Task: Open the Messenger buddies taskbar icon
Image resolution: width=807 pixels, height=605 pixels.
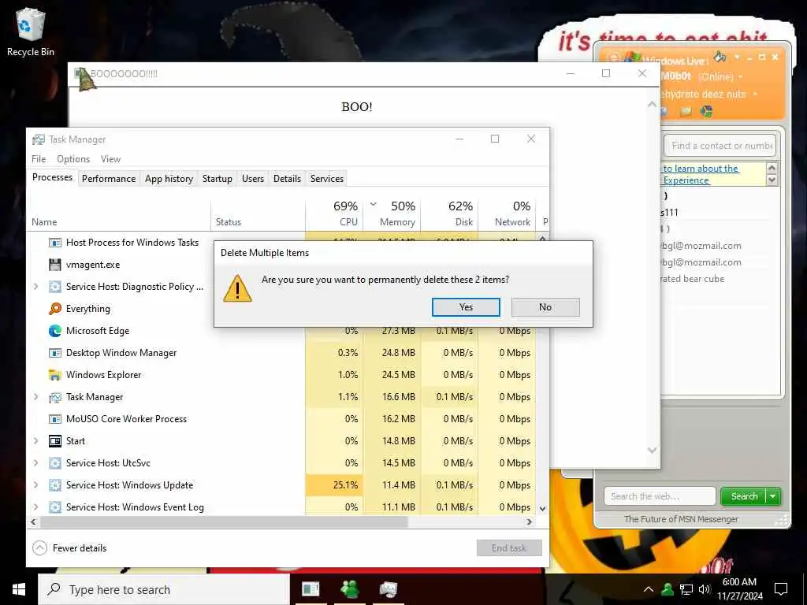Action: 350,589
